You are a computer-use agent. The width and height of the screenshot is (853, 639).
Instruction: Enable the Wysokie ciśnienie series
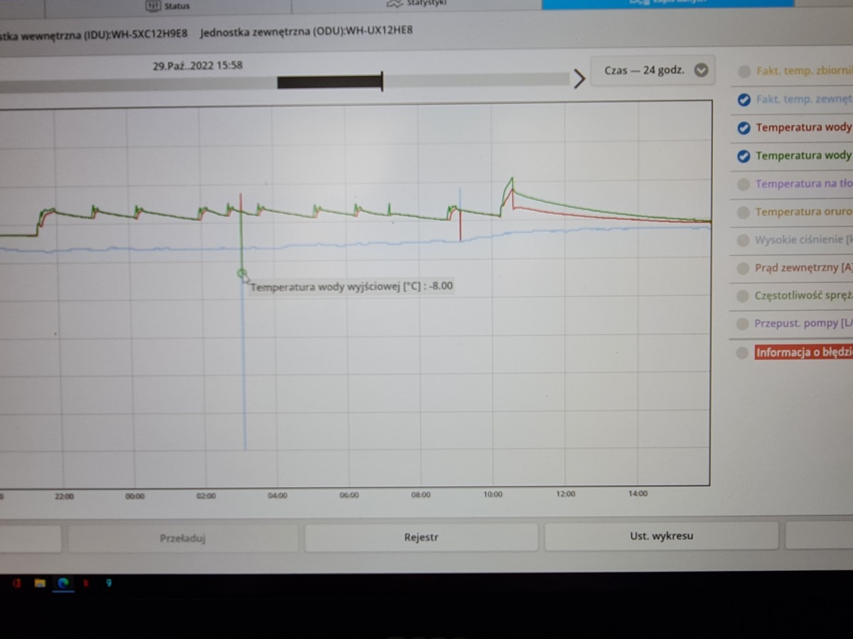[744, 241]
